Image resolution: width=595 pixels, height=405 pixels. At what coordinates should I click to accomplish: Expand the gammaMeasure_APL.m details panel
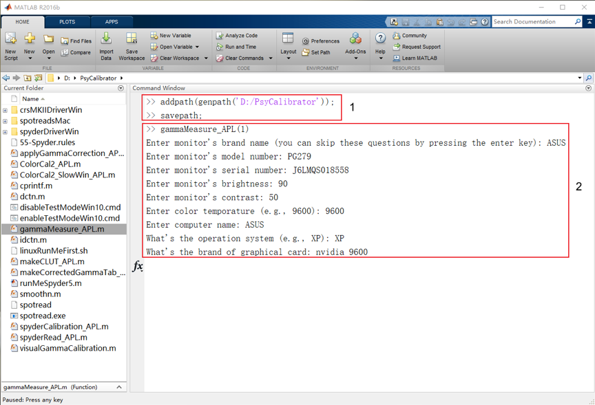click(x=119, y=387)
